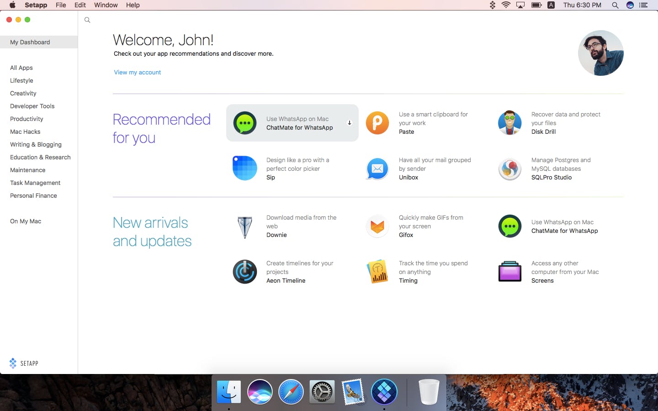
Task: Open the Creativity category
Action: point(23,93)
